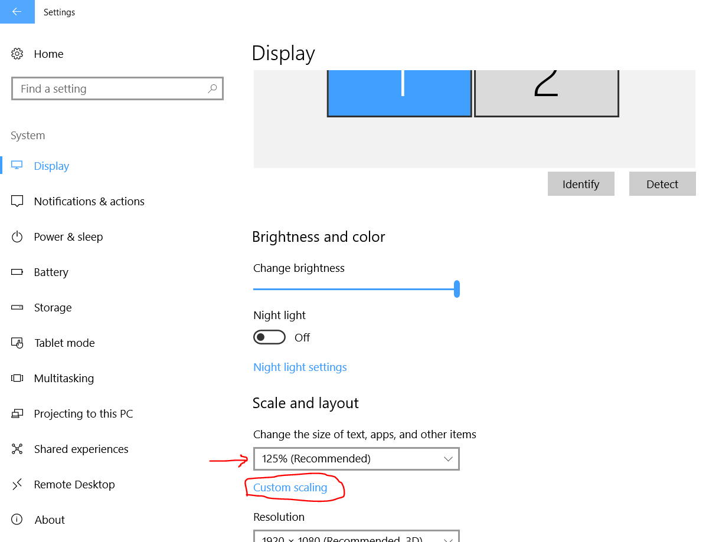Open the Custom scaling link

coord(290,488)
